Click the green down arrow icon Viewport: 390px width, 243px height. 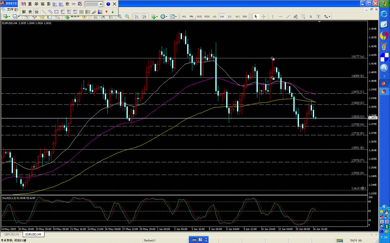click(113, 12)
